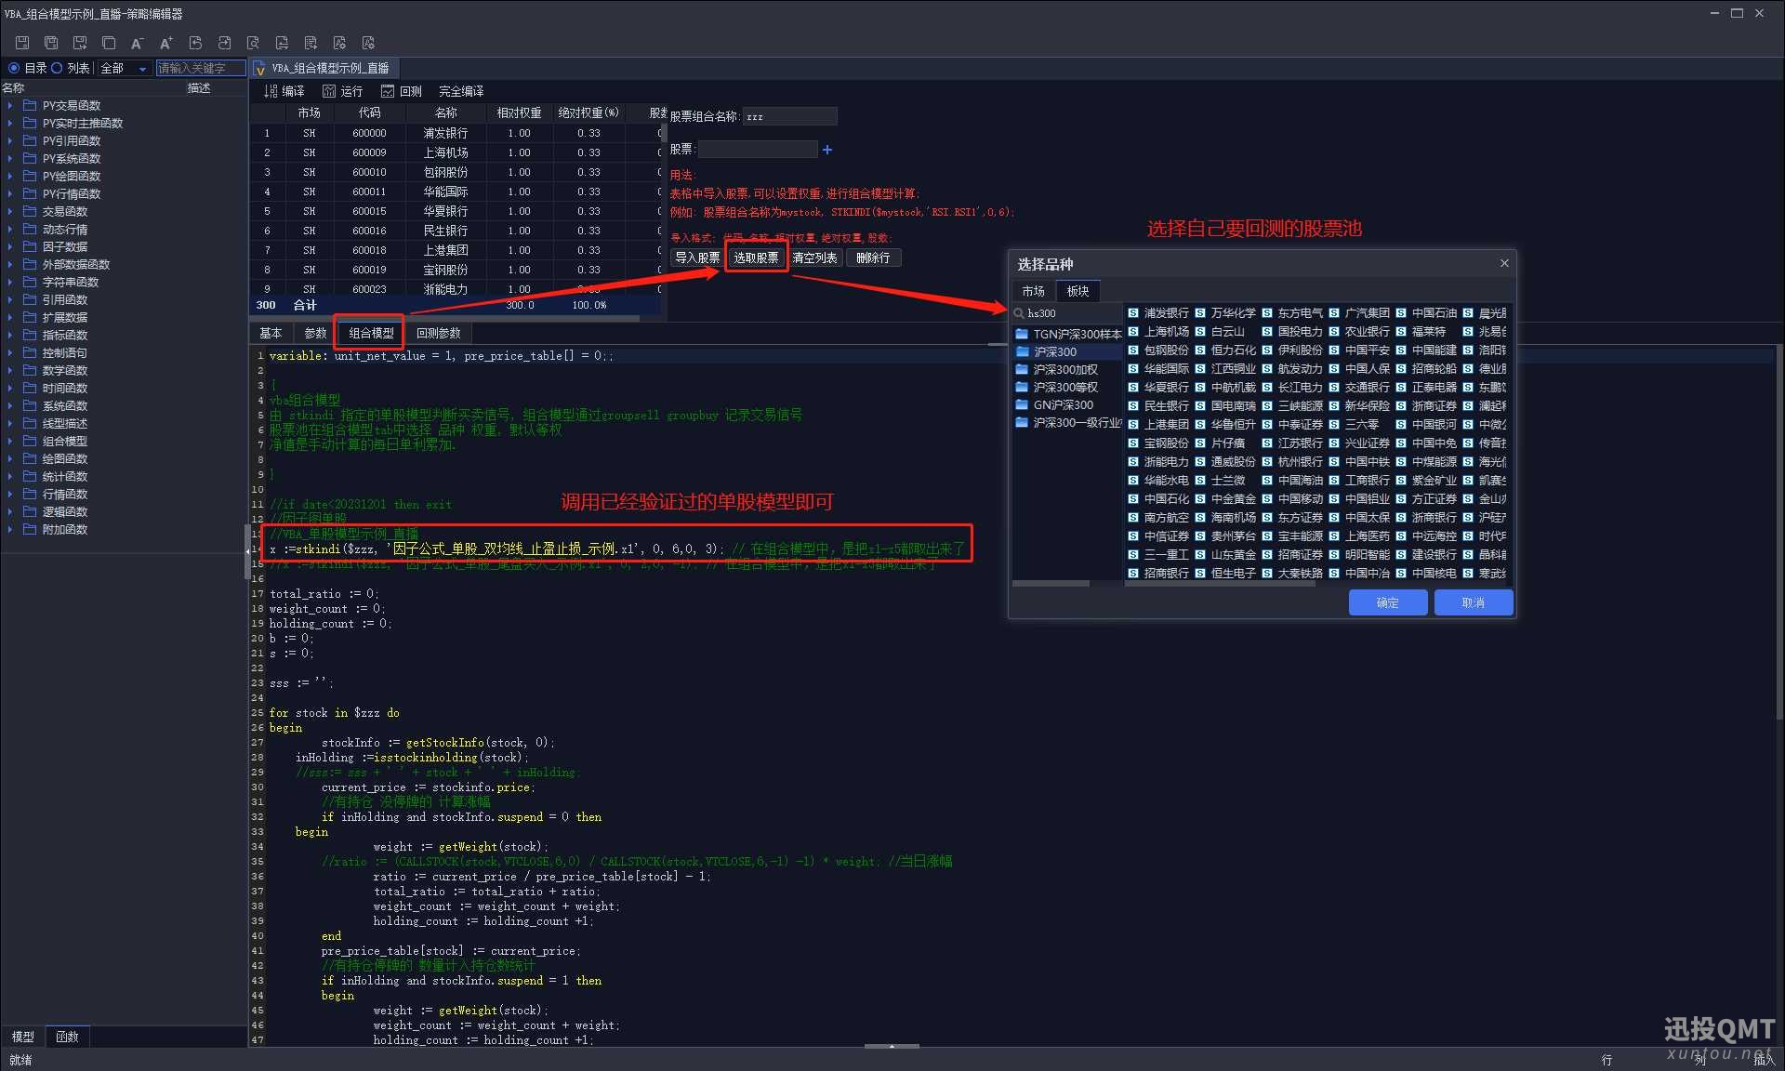The width and height of the screenshot is (1785, 1071).
Task: Click the 删除行 button
Action: (873, 258)
